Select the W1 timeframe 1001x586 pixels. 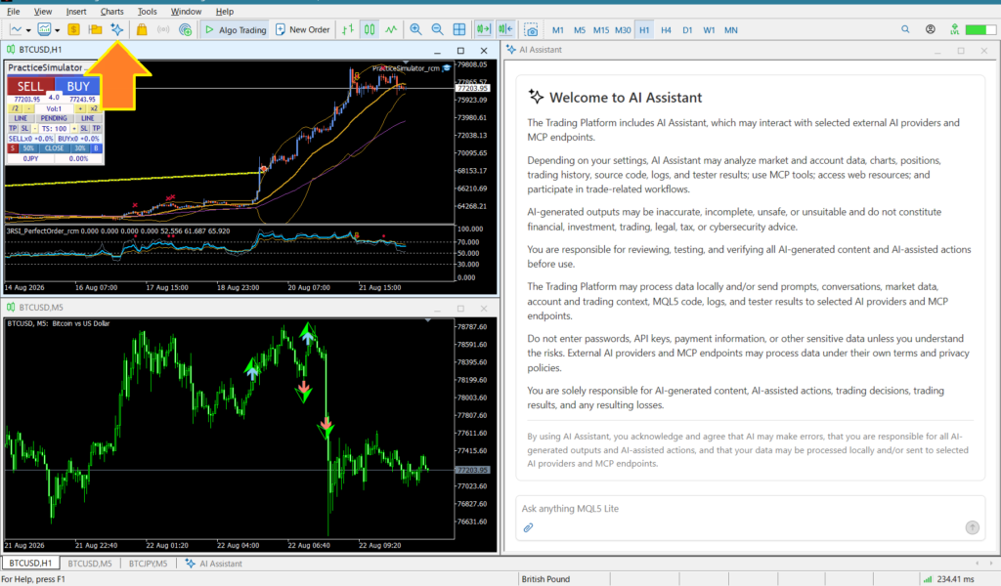click(710, 30)
